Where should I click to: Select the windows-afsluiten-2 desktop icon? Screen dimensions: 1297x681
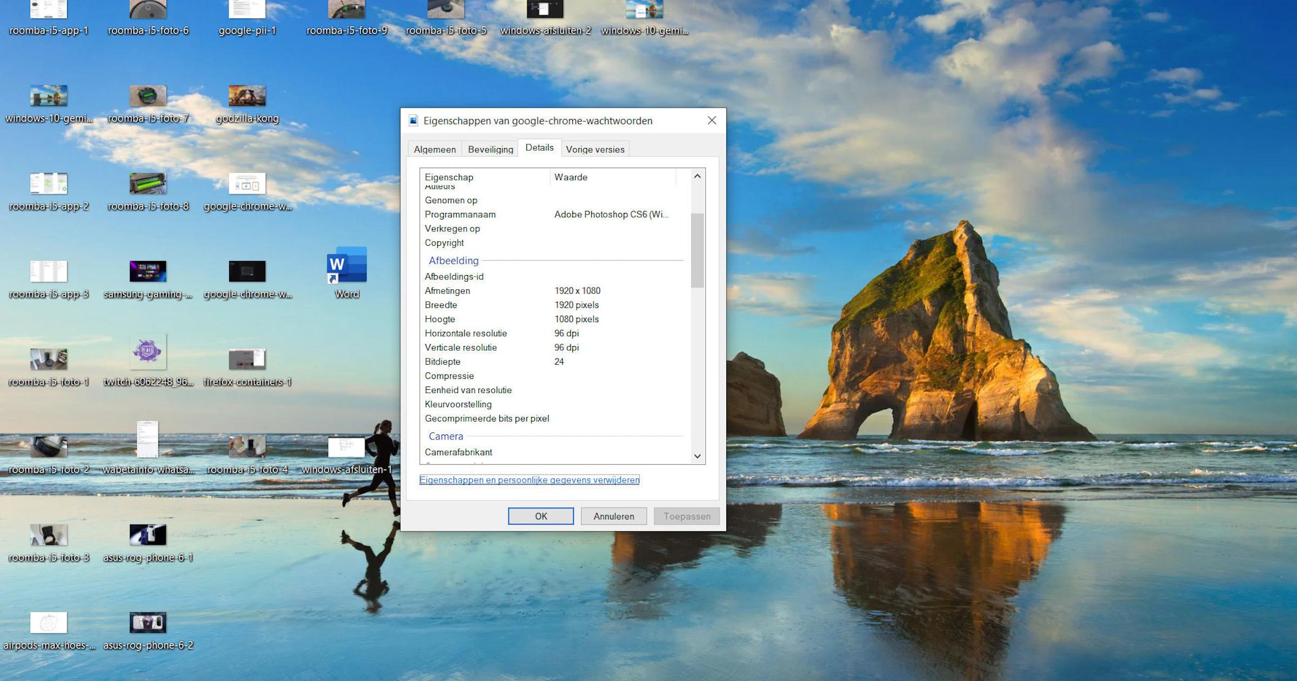click(x=545, y=19)
